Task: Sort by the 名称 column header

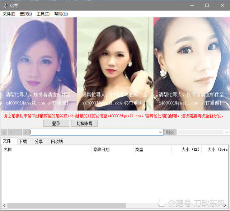Action: [x=46, y=150]
